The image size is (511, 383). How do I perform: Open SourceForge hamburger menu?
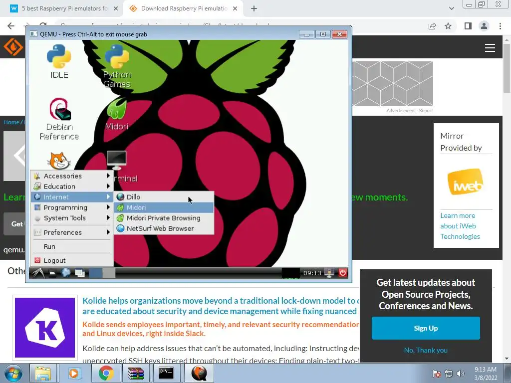coord(490,48)
